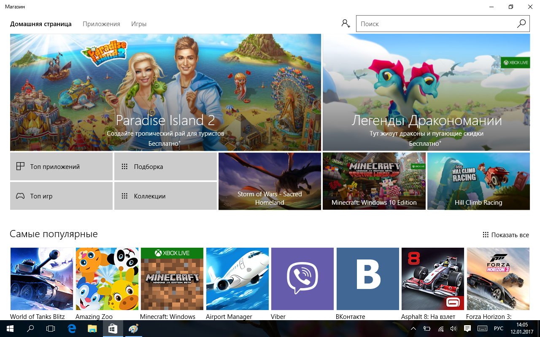Click the Store icon on the taskbar
This screenshot has width=540, height=337.
113,329
